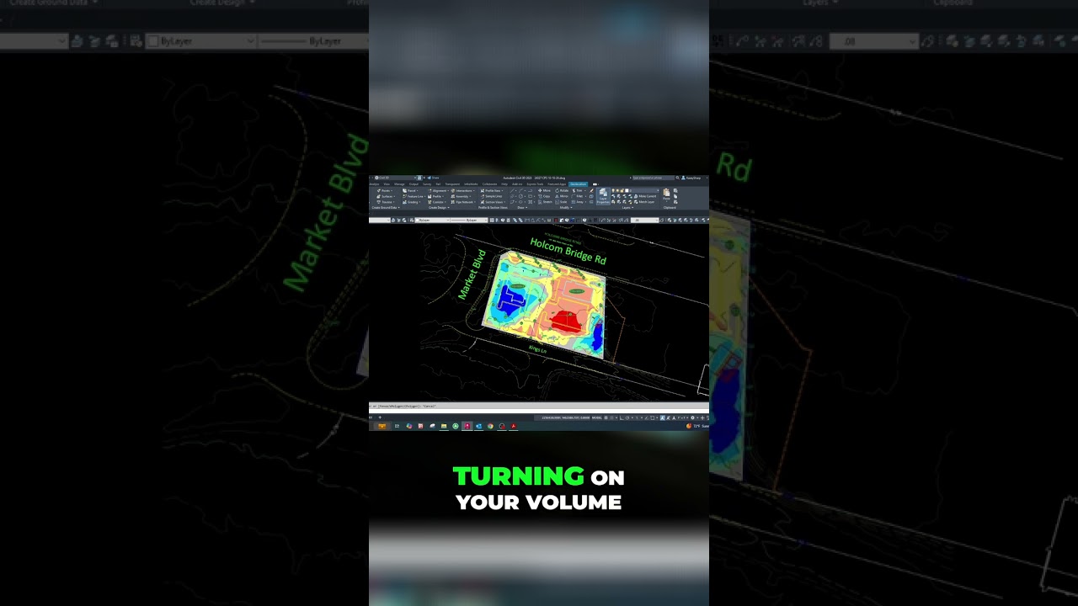Select the Corridor tool
Screen dimensions: 1078x606
pos(437,202)
